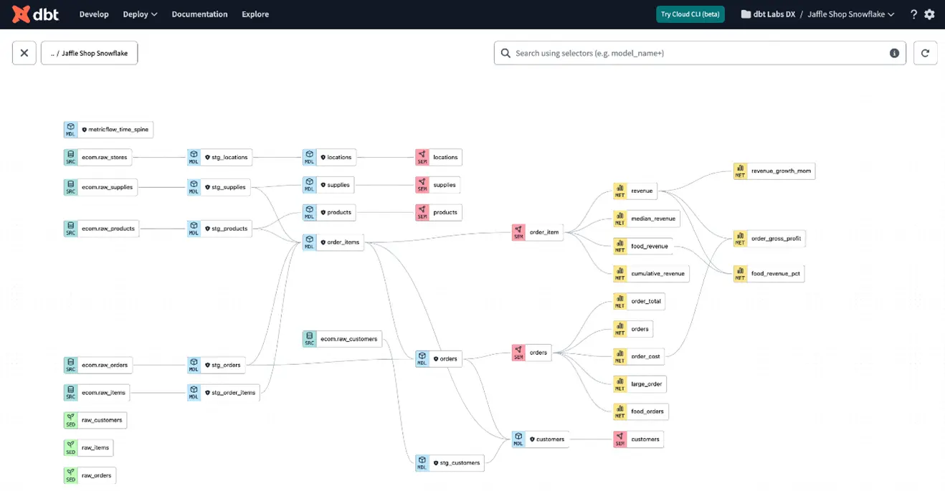The image size is (945, 491).
Task: Select the raw_items seed node
Action: [88, 448]
